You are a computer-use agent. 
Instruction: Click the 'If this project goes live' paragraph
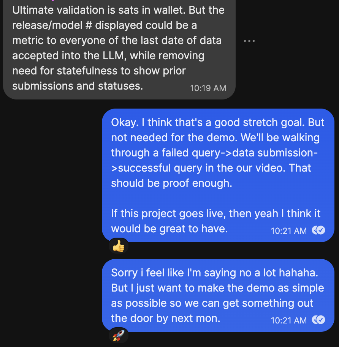click(216, 221)
